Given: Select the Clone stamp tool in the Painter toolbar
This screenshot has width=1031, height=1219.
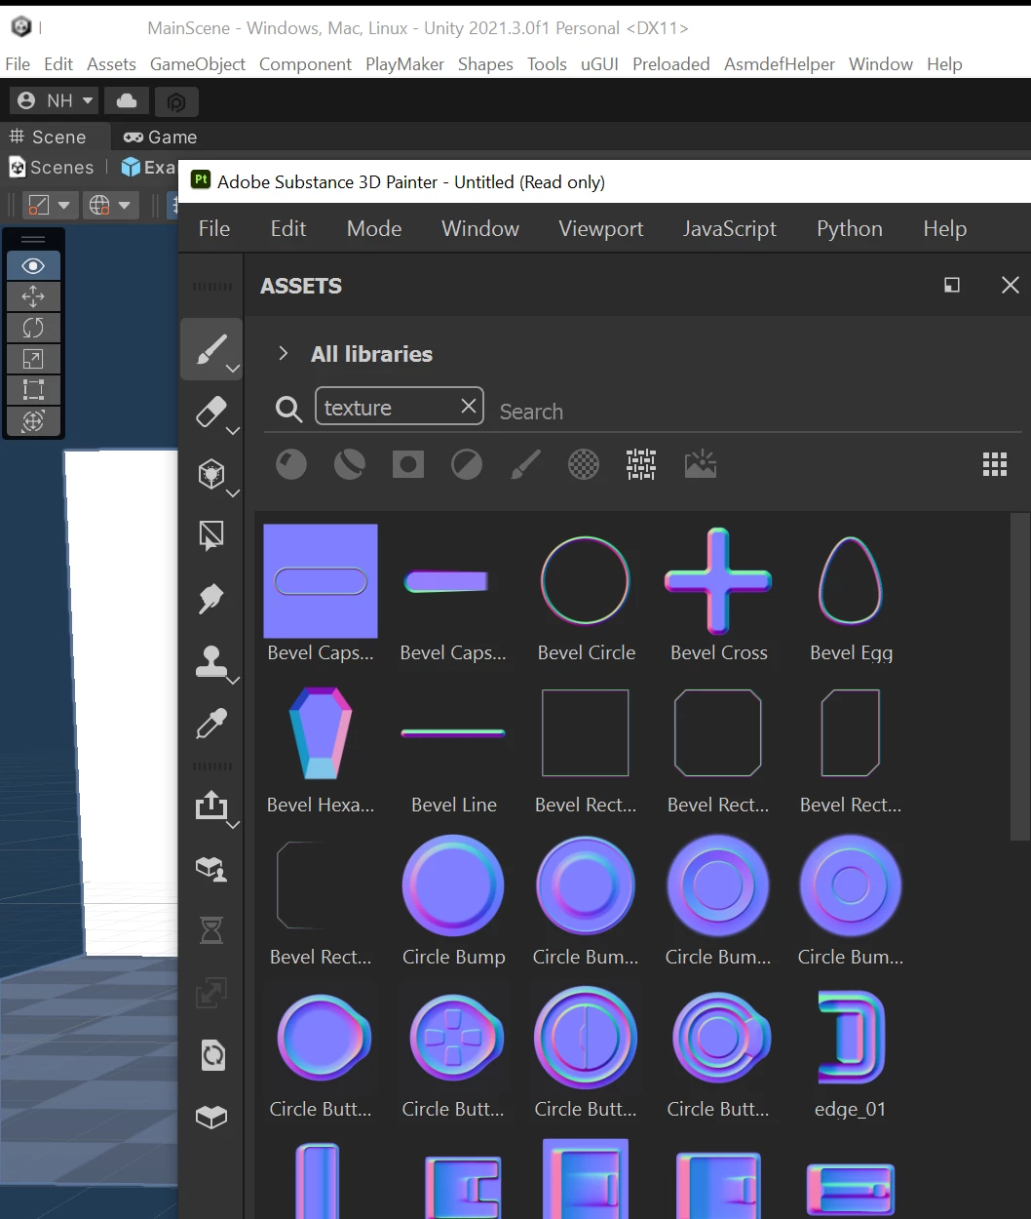Looking at the screenshot, I should click(210, 661).
